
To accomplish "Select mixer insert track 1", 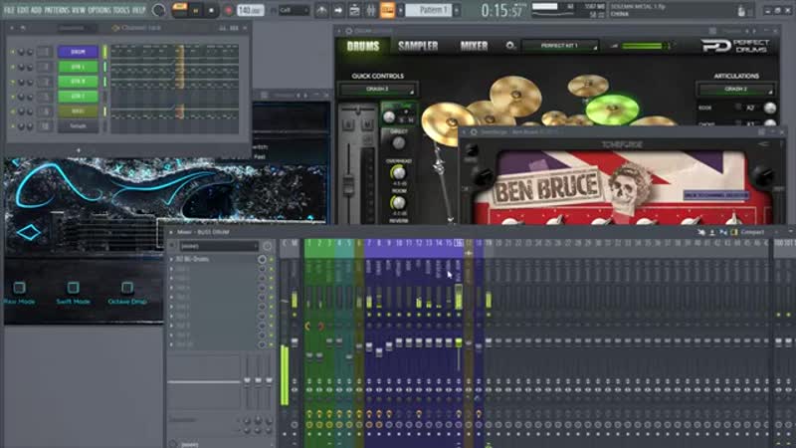I will click(x=309, y=243).
